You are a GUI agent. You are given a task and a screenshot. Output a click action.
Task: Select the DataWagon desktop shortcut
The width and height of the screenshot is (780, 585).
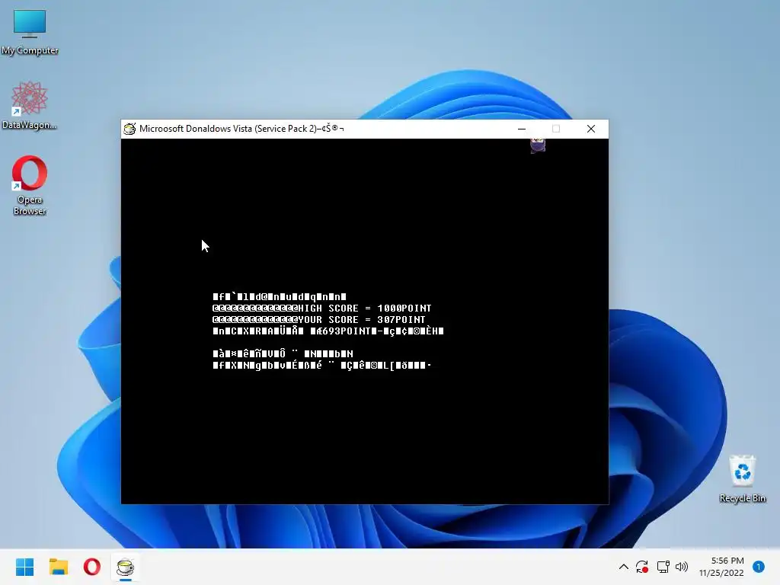(x=30, y=105)
